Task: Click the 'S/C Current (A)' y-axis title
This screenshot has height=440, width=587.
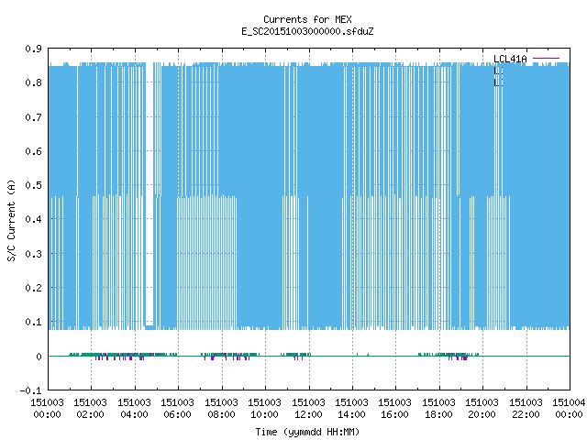Action: point(11,221)
